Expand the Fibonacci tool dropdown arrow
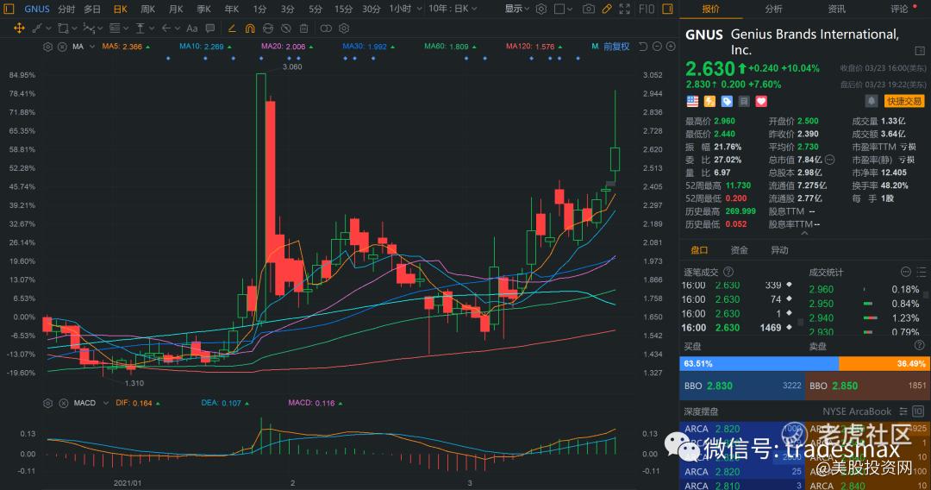The height and width of the screenshot is (490, 931). click(x=127, y=28)
